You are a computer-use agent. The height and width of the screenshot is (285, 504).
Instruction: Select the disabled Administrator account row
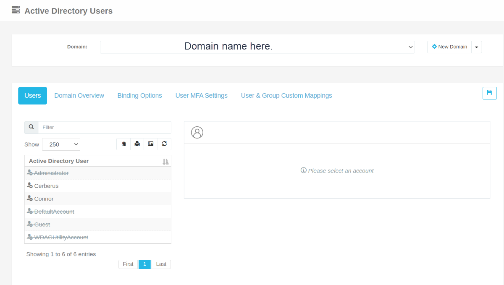click(98, 173)
